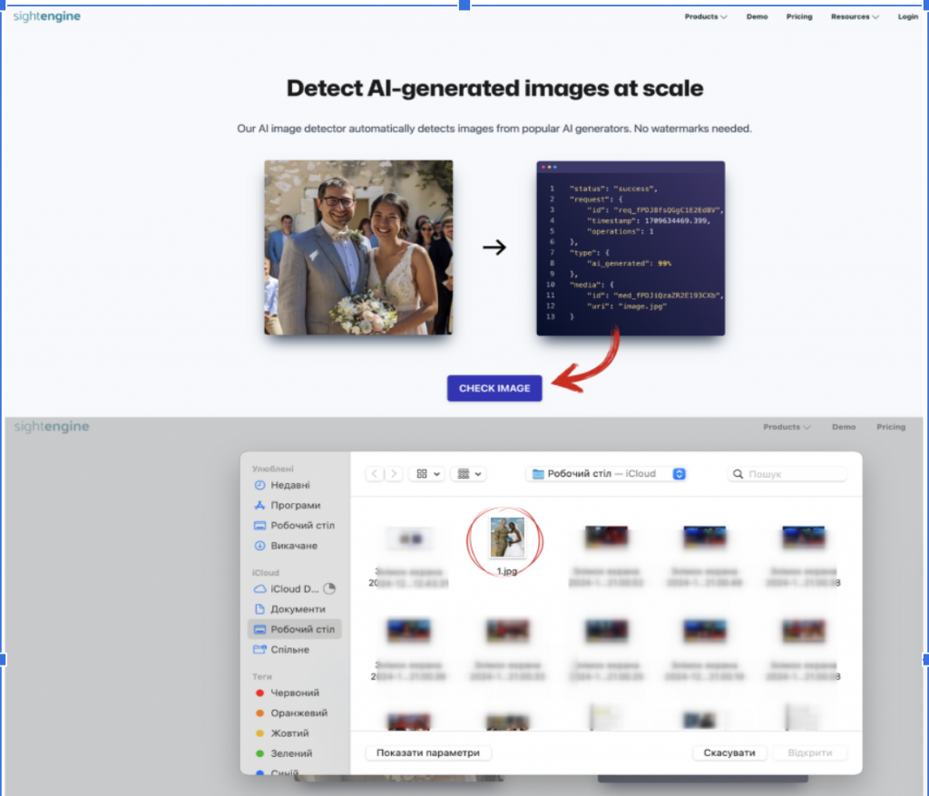929x796 pixels.
Task: Open Products menu in the dimmed lower page
Action: point(787,426)
